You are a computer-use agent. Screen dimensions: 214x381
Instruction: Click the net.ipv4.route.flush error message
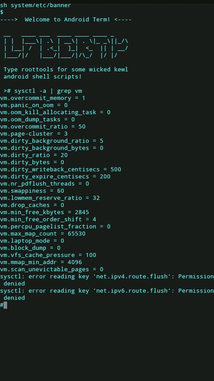107,280
